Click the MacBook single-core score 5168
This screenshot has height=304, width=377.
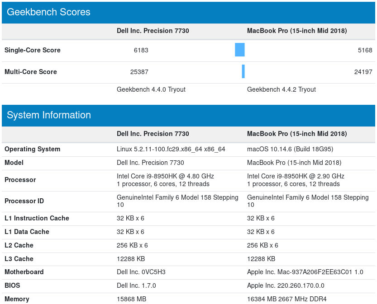pos(365,50)
